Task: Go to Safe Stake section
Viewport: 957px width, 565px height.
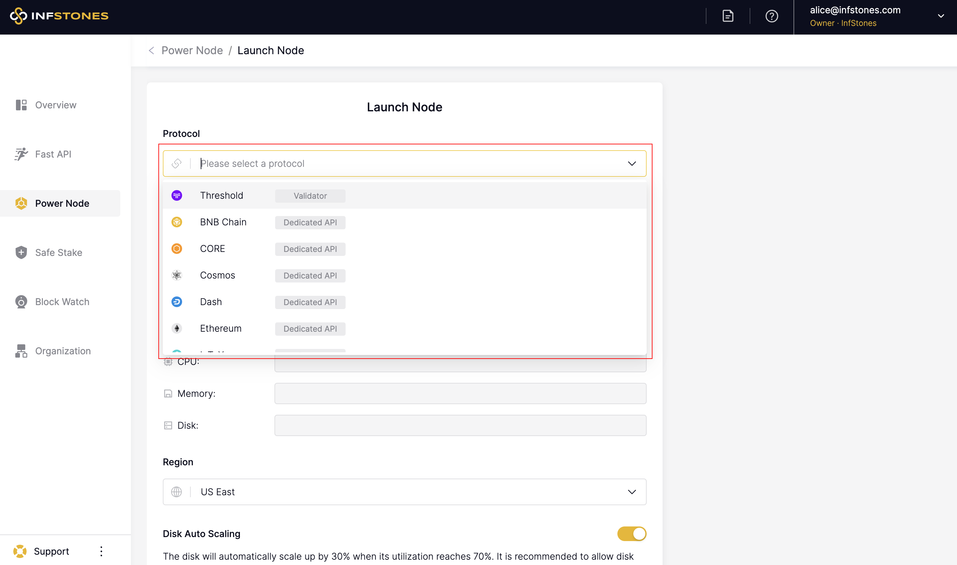Action: pyautogui.click(x=58, y=253)
